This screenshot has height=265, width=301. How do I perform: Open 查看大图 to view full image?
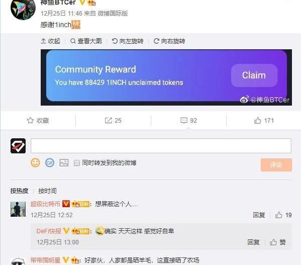(x=86, y=41)
